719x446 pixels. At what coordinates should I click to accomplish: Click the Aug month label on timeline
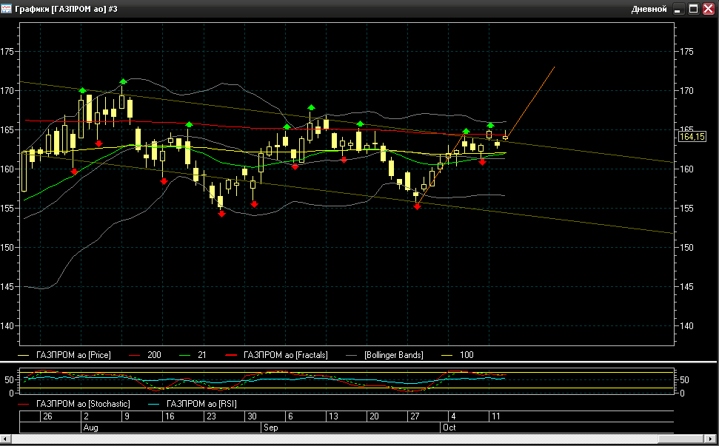(91, 428)
